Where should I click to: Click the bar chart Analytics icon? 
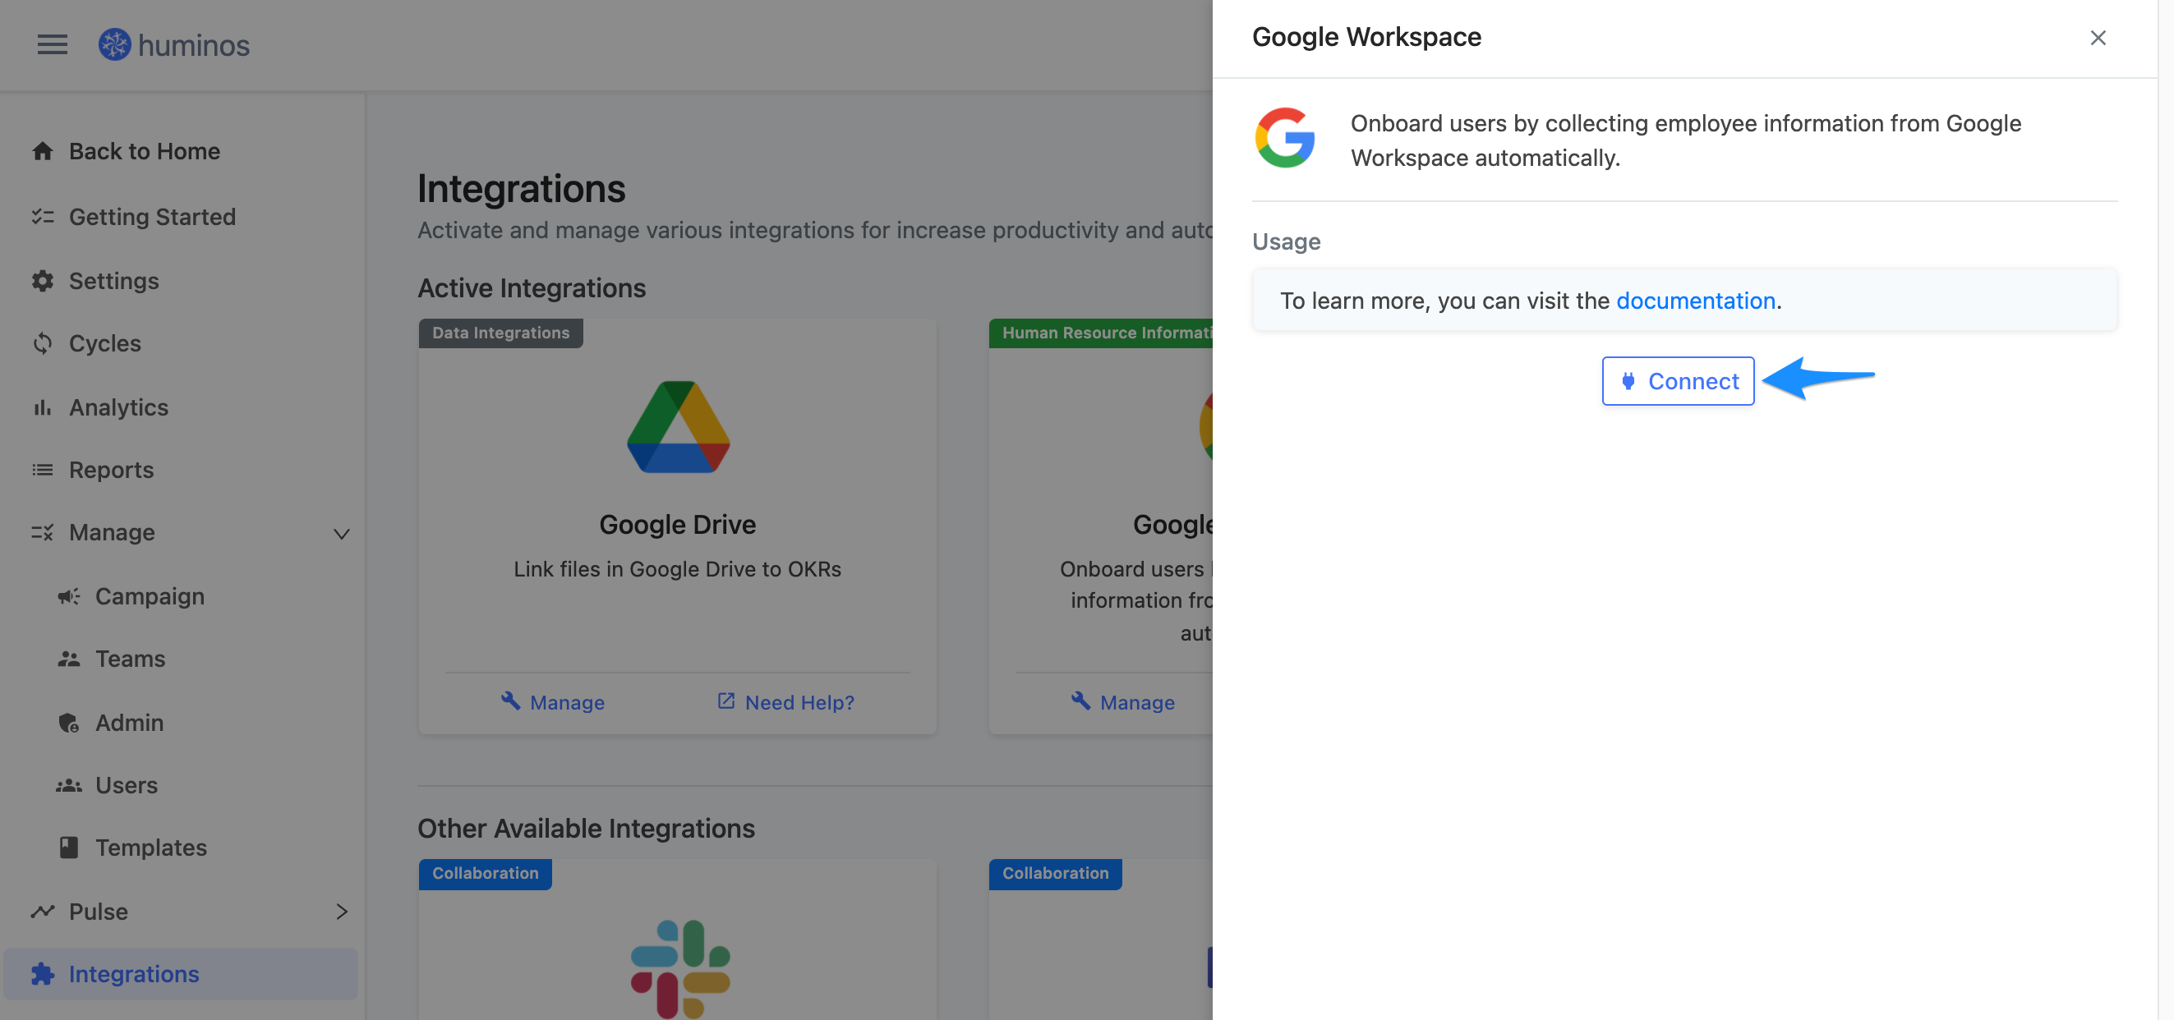(42, 407)
